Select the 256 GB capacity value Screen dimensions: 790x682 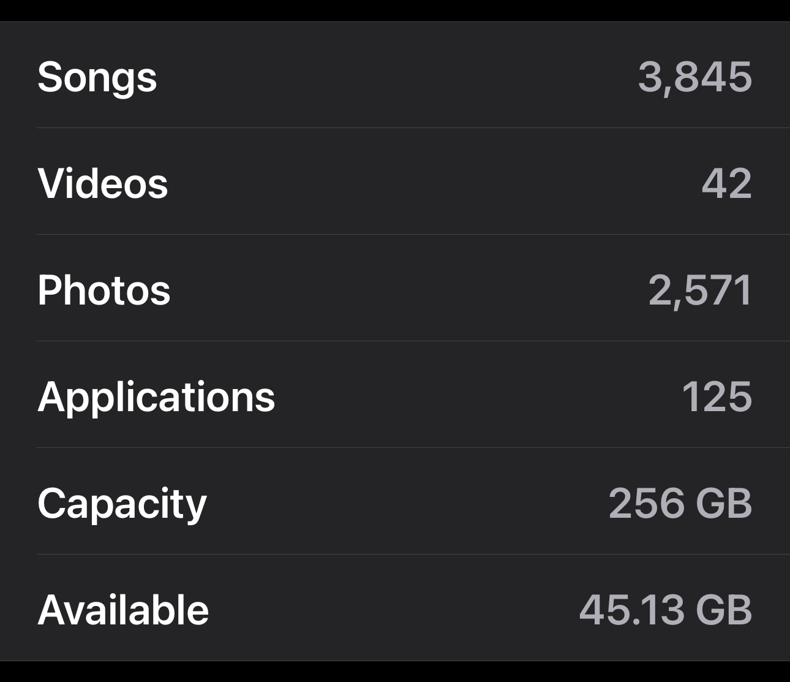click(x=680, y=504)
